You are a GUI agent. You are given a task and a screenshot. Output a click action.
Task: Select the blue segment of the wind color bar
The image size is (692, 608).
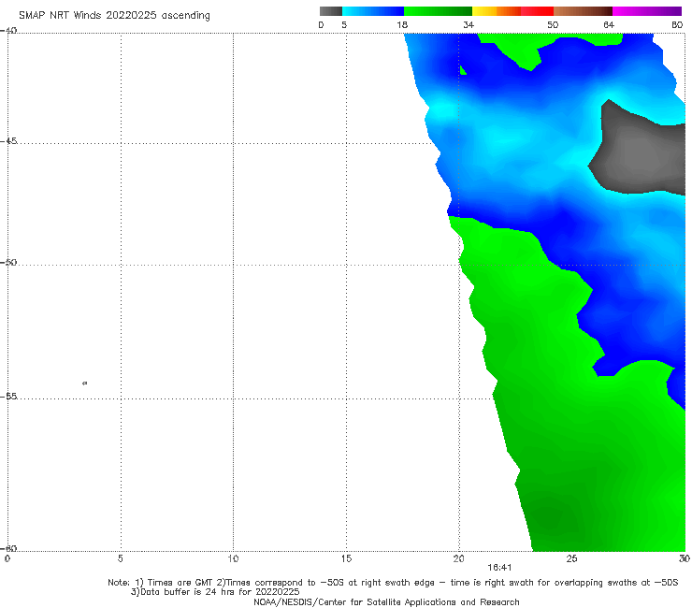373,11
